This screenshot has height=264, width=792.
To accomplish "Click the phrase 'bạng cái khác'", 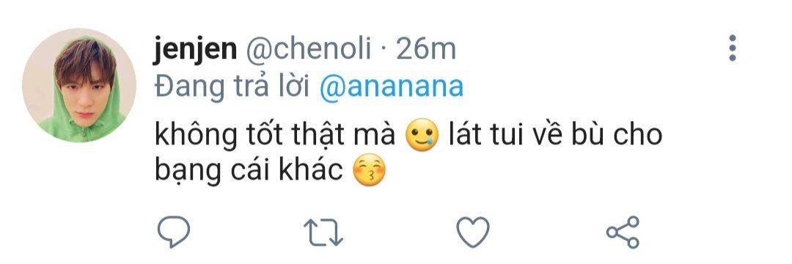I will tap(249, 172).
